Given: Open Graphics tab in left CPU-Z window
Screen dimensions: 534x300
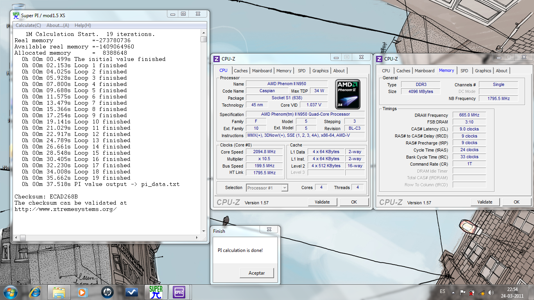Looking at the screenshot, I should pyautogui.click(x=321, y=71).
